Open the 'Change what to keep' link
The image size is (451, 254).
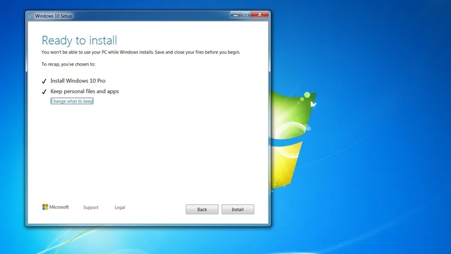(x=72, y=101)
